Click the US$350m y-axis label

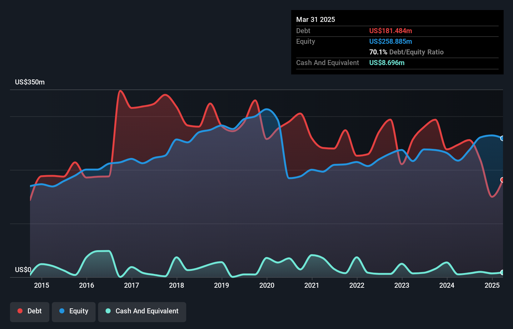point(30,82)
